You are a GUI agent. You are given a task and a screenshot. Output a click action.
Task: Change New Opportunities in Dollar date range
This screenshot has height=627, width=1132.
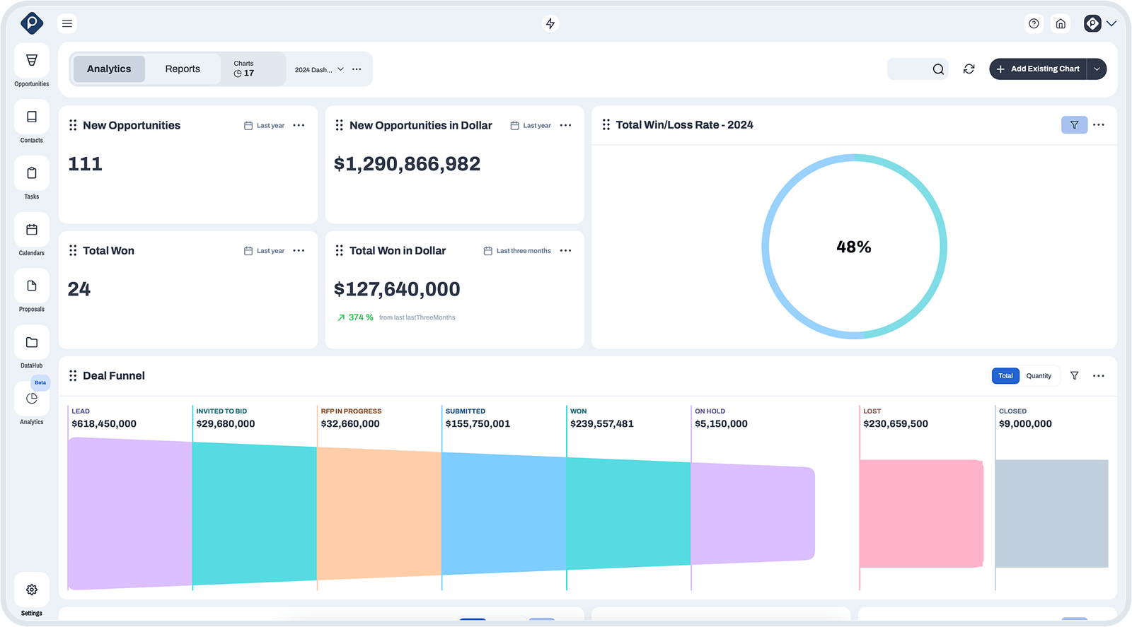coord(531,126)
